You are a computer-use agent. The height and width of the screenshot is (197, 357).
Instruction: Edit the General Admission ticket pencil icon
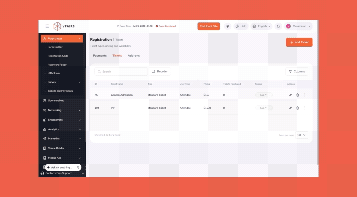tap(290, 95)
